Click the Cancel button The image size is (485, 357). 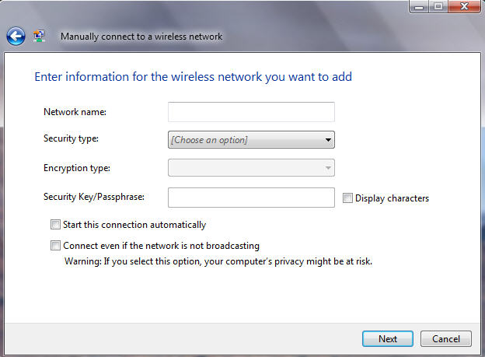pos(445,339)
